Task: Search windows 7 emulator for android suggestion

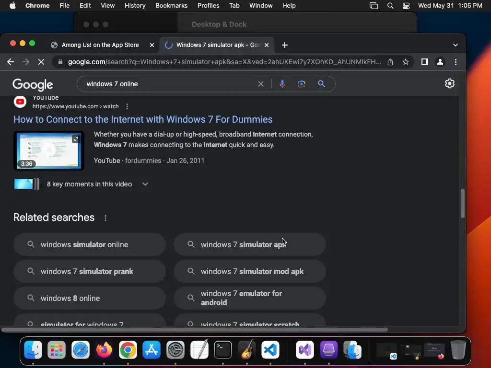Action: click(249, 298)
